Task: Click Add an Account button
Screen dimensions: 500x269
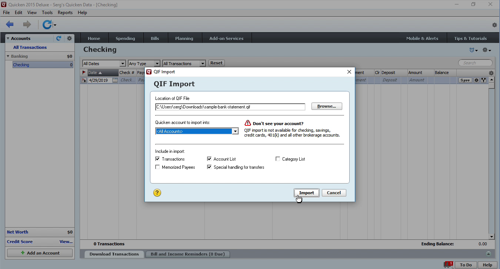Action: 40,253
